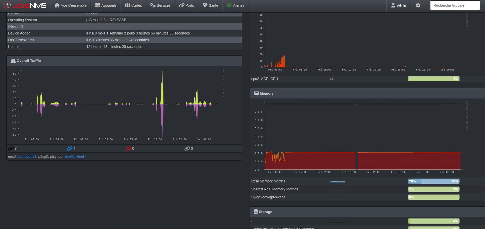Expand the Services menu
This screenshot has width=485, height=229.
(x=160, y=5)
